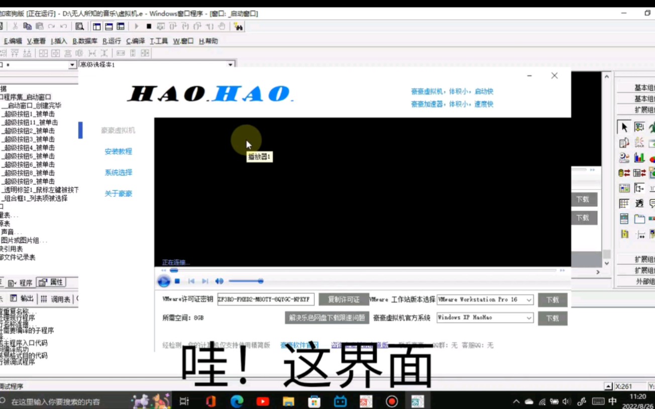The width and height of the screenshot is (655, 409).
Task: Open 安装教程 in the sidebar
Action: (118, 152)
